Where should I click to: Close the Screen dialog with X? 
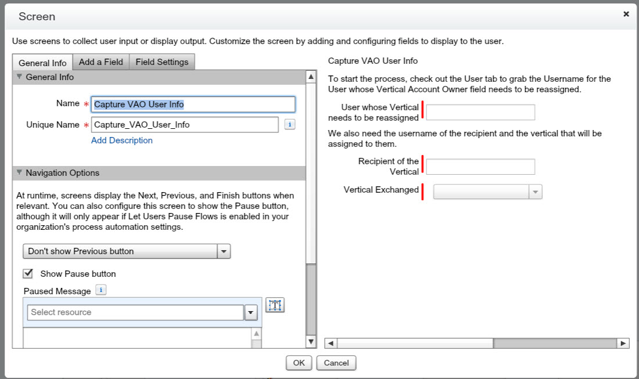click(x=626, y=14)
